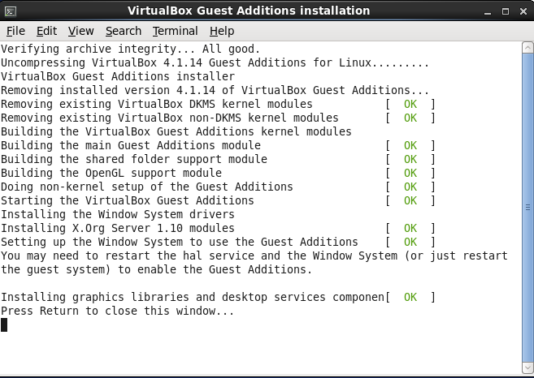Click the OK status for X.Org Server modules
Image resolution: width=534 pixels, height=378 pixels.
tap(410, 228)
